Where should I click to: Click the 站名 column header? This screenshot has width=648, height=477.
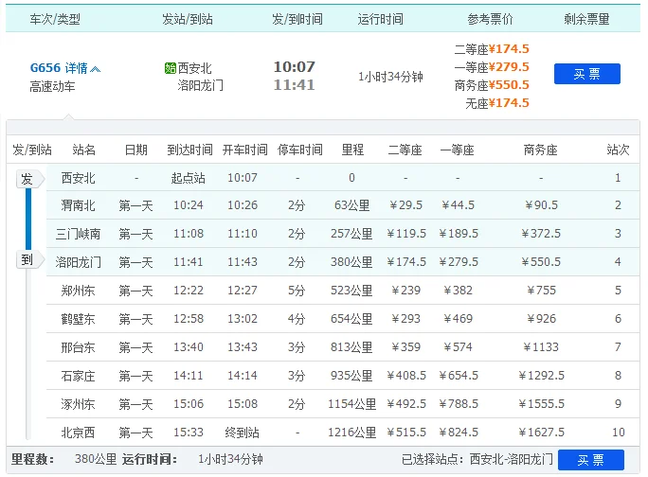click(x=84, y=150)
